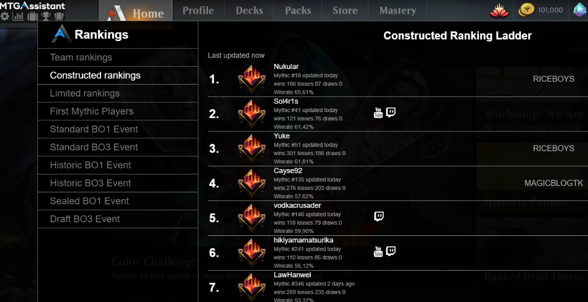Open hikiyamamatsurika's Twitch icon
The image size is (588, 302).
click(x=391, y=251)
